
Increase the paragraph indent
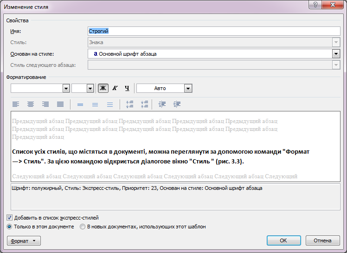click(177, 104)
